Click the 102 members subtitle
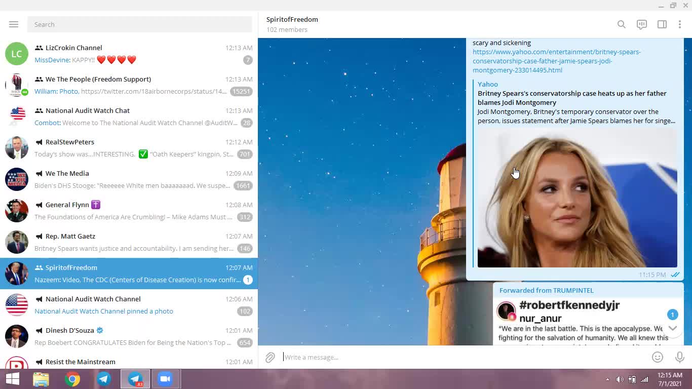This screenshot has width=692, height=389. pos(287,30)
